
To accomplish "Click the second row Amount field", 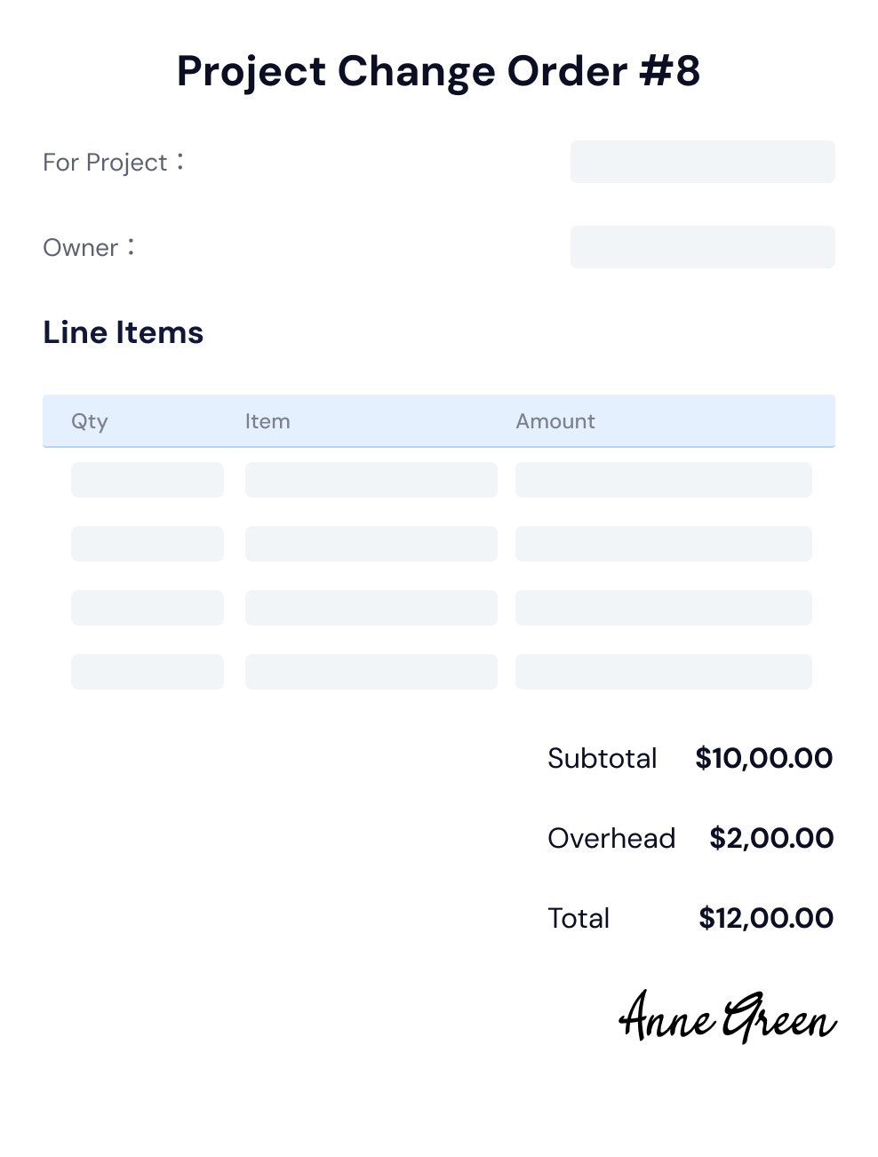I will 664,544.
